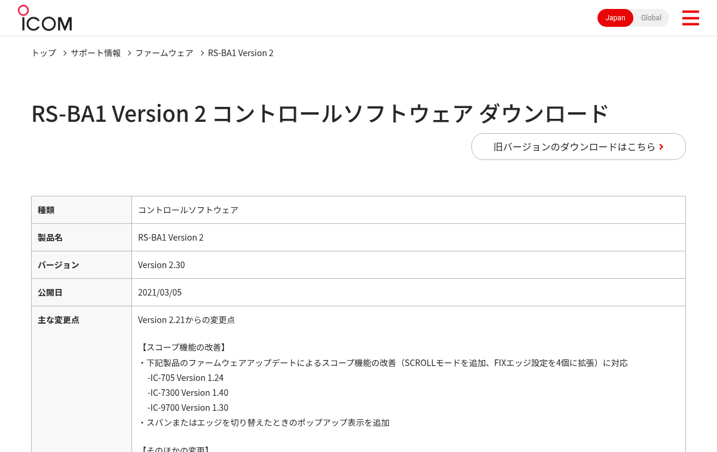Click the page title RS-BA1 Version 2 コントロールソフトウェア
717x452 pixels.
[x=320, y=113]
